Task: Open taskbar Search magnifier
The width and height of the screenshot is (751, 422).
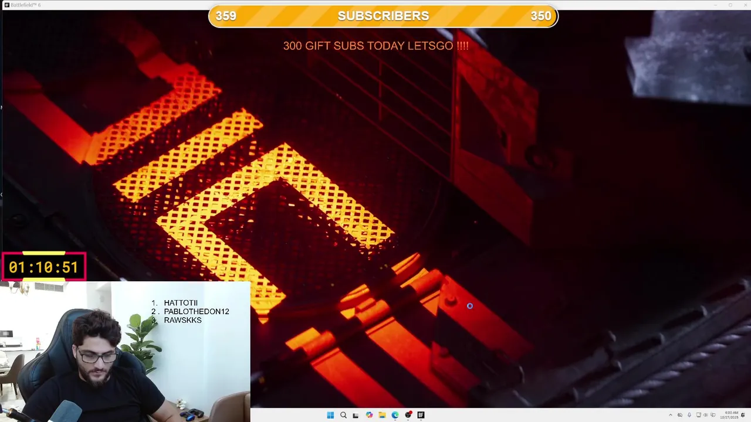Action: pos(343,415)
